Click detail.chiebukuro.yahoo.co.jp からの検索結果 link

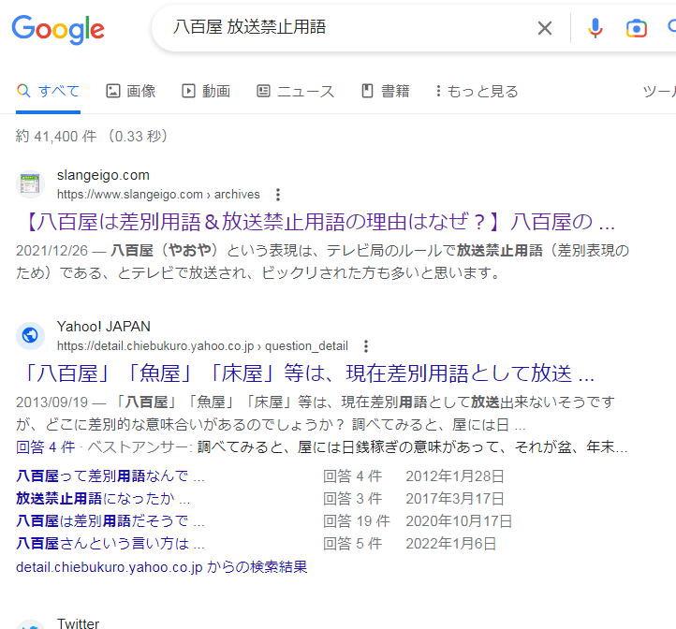tap(162, 567)
